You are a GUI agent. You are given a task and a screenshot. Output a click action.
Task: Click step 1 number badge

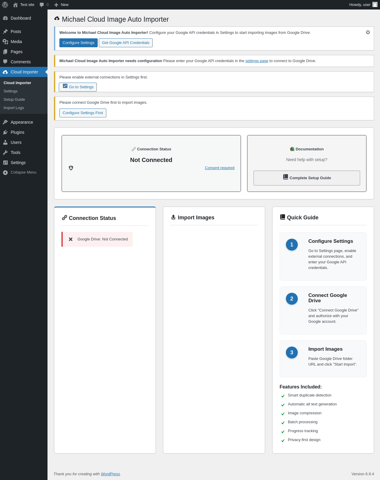click(292, 245)
